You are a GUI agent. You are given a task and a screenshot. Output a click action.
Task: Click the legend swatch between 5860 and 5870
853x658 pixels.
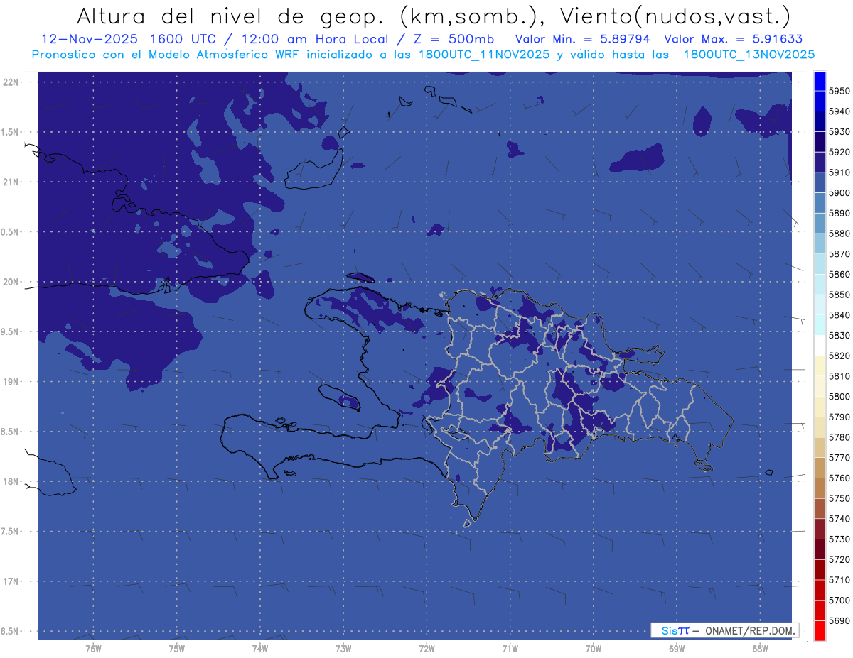819,264
